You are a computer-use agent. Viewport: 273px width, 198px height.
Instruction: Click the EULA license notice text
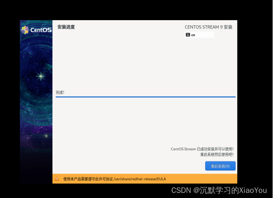(x=115, y=179)
